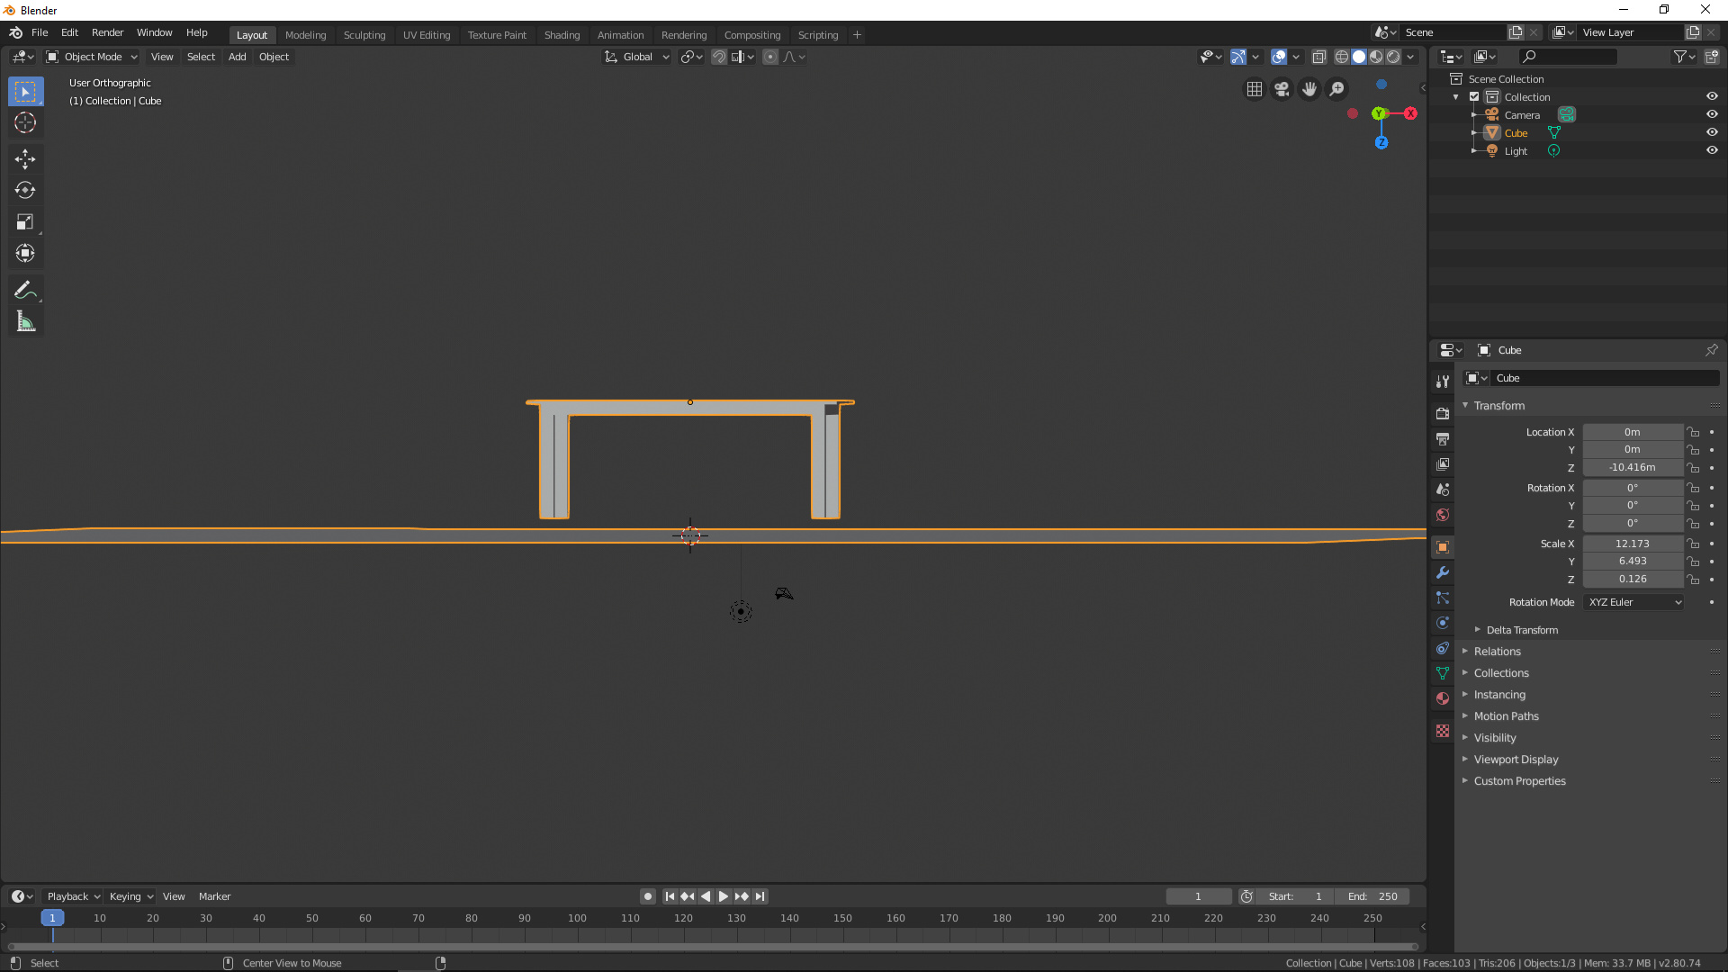Select the Scale tool in the toolbar
1728x972 pixels.
click(25, 221)
